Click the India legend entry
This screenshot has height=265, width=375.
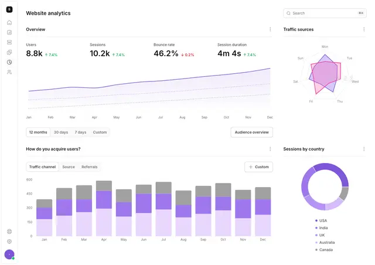322,228
